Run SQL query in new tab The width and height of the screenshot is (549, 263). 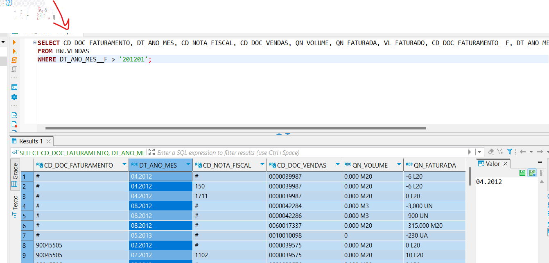[14, 51]
